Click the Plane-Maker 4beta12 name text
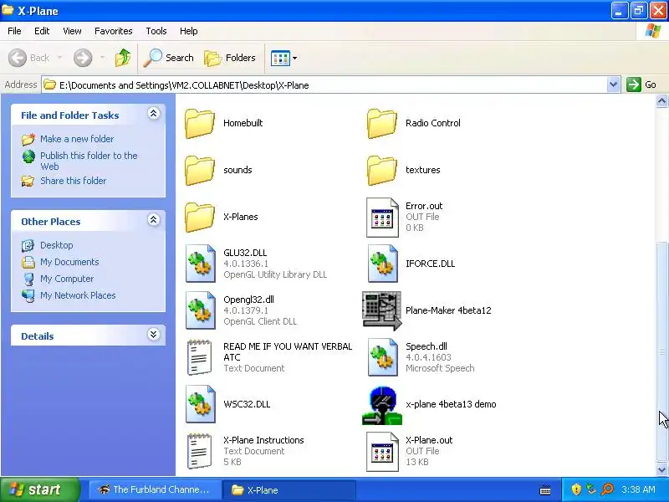The height and width of the screenshot is (502, 669). coord(448,310)
